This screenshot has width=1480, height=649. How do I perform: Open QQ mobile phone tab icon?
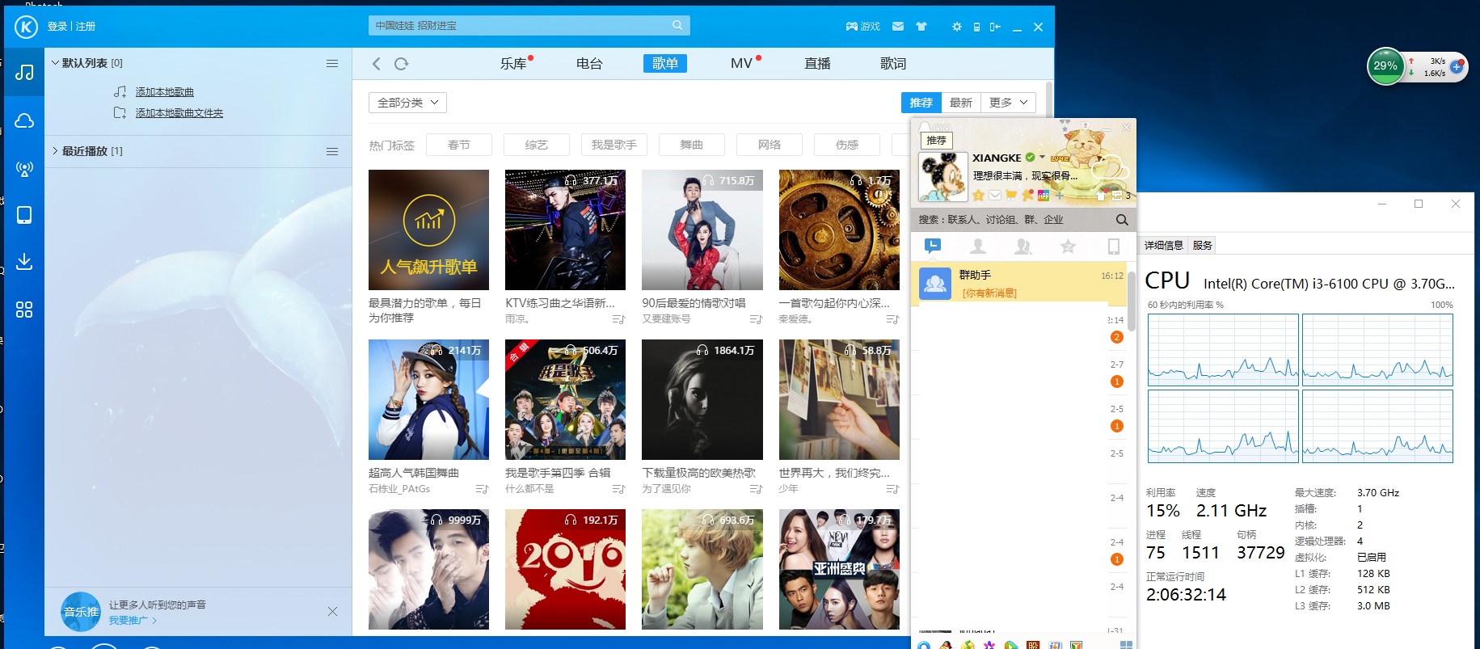1113,246
